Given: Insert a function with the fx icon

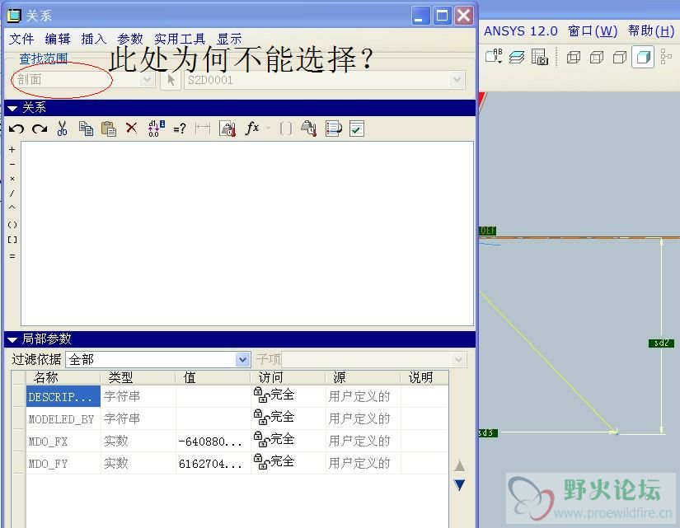Looking at the screenshot, I should click(252, 128).
